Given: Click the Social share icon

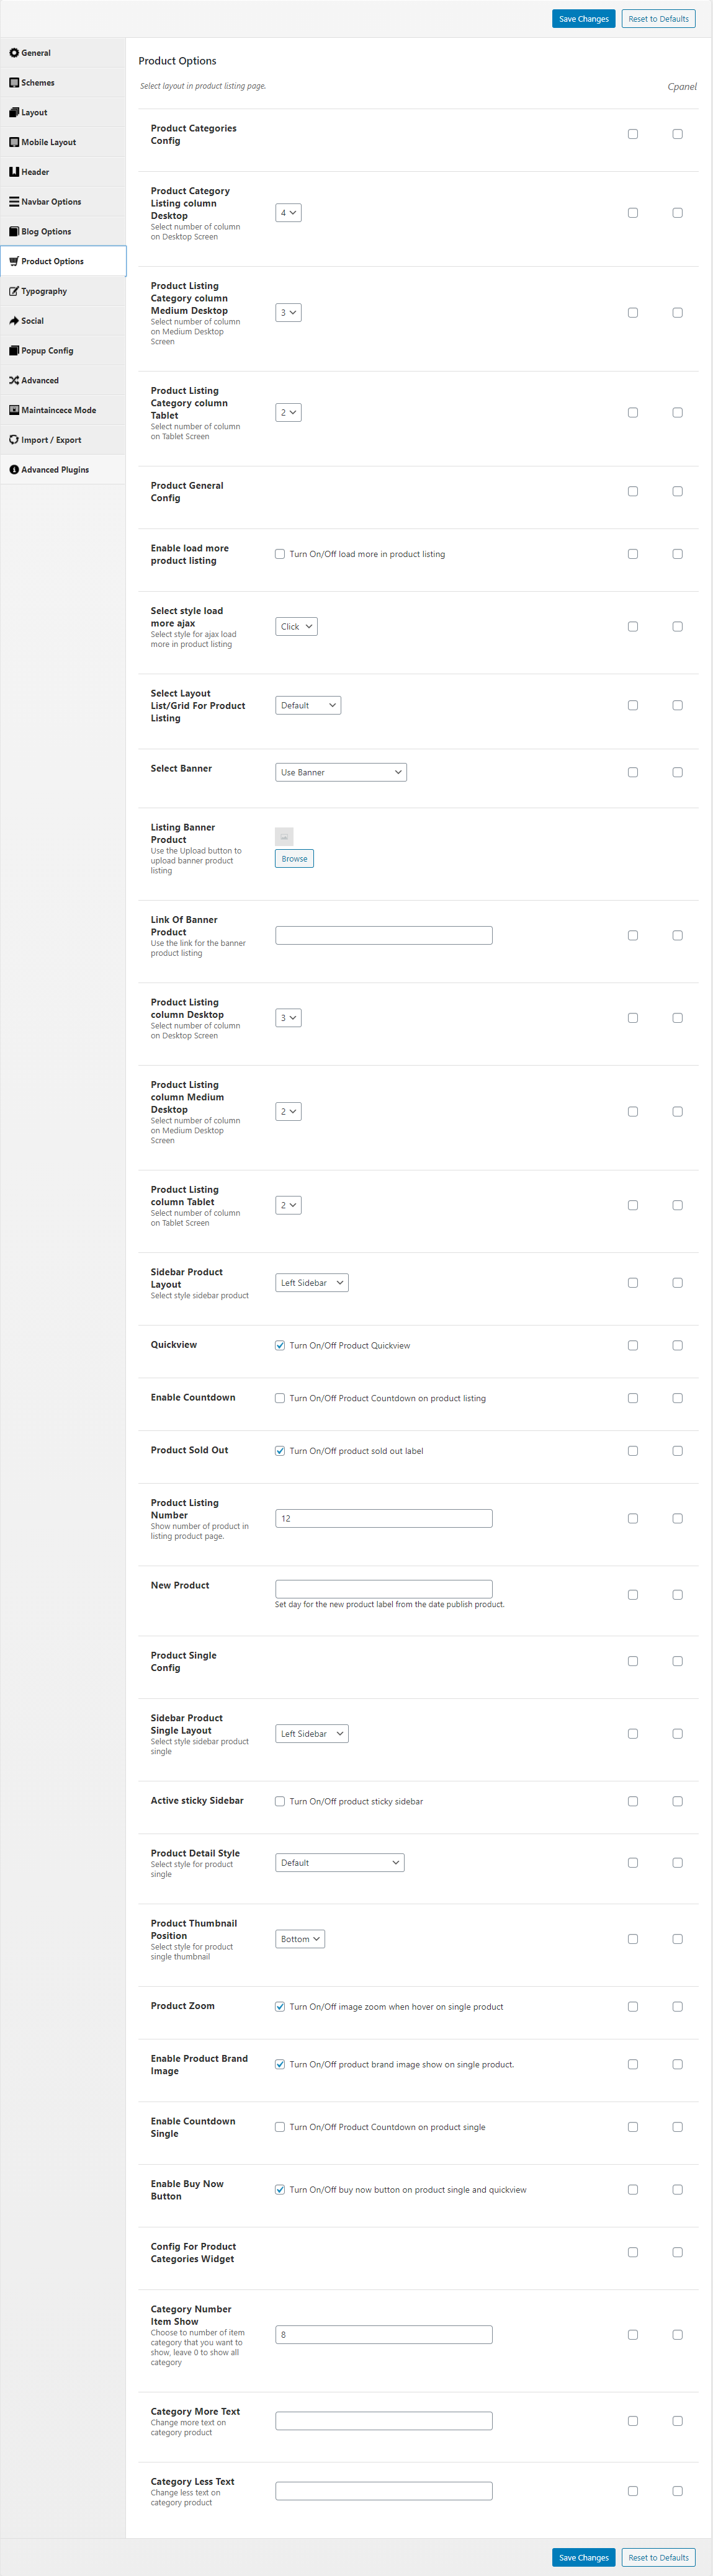Looking at the screenshot, I should pyautogui.click(x=14, y=321).
